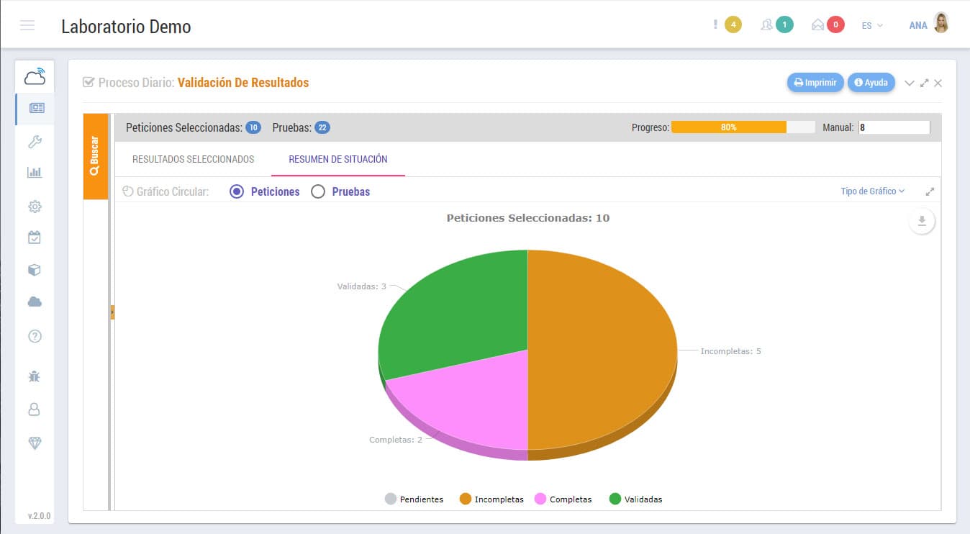Collapse panel with chevron down arrow
This screenshot has height=534, width=970.
909,83
